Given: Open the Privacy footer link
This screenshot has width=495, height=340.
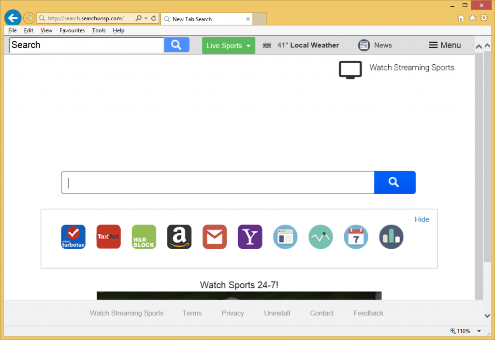Looking at the screenshot, I should pyautogui.click(x=233, y=313).
